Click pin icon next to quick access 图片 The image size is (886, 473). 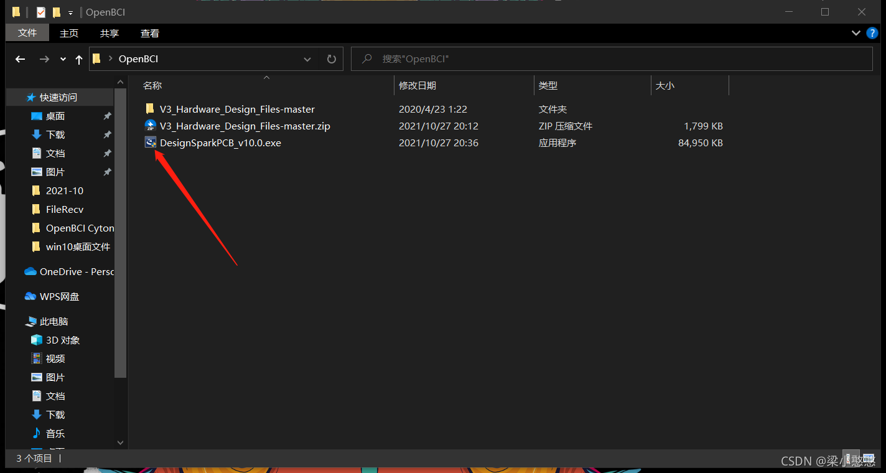[x=107, y=172]
